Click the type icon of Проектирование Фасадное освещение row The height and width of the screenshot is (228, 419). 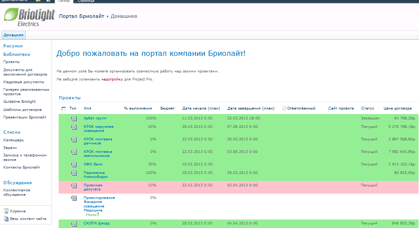pos(74,198)
